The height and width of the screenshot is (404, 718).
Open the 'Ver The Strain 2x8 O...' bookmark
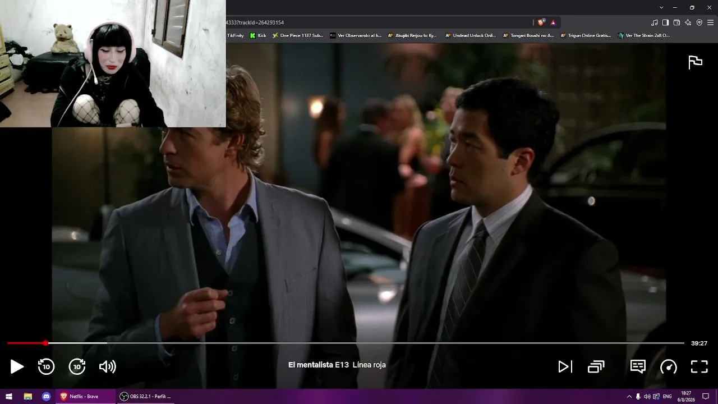(644, 35)
